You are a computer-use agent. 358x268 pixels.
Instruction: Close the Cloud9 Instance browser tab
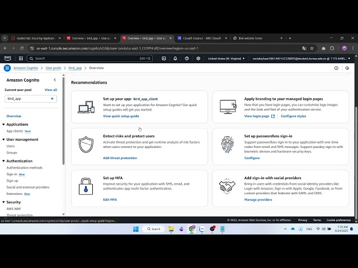point(226,39)
